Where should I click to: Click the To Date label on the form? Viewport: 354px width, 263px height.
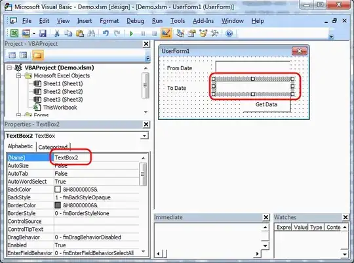176,88
